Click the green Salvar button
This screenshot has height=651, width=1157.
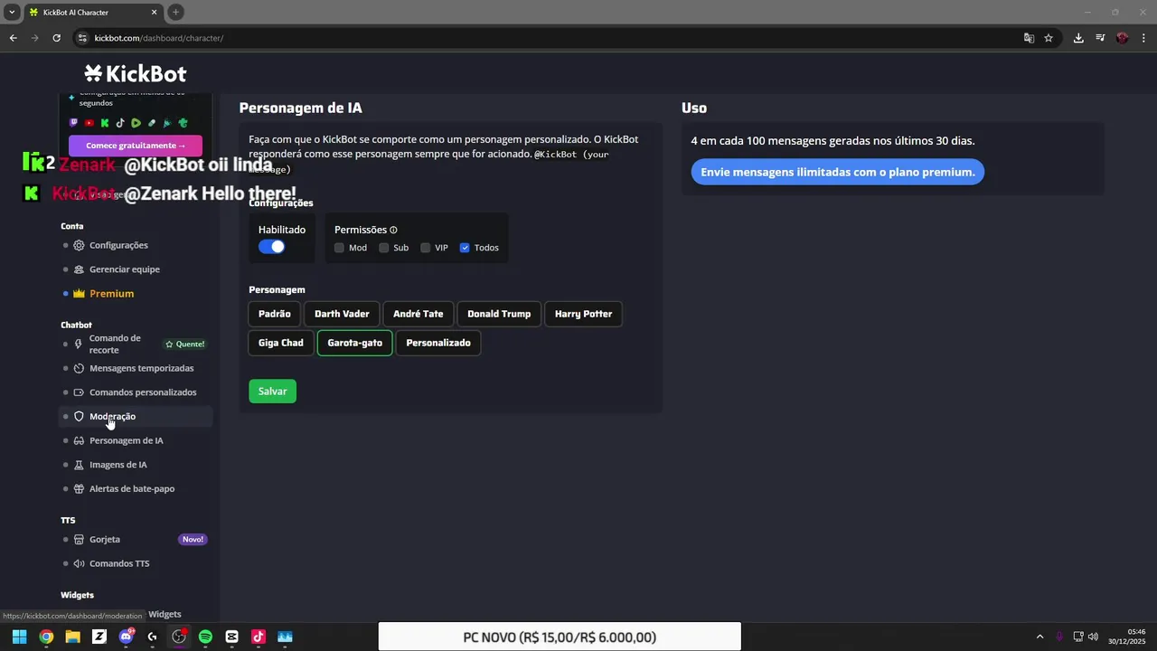point(273,392)
